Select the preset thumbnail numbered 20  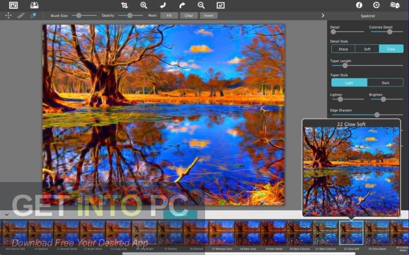pyautogui.click(x=299, y=233)
